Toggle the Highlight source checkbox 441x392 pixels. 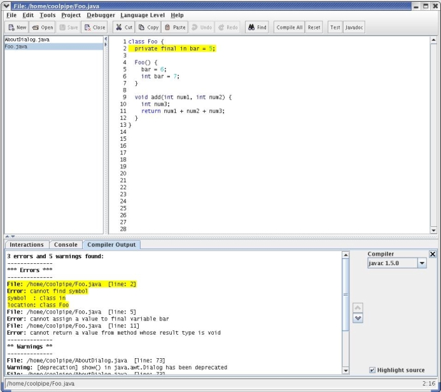(372, 370)
